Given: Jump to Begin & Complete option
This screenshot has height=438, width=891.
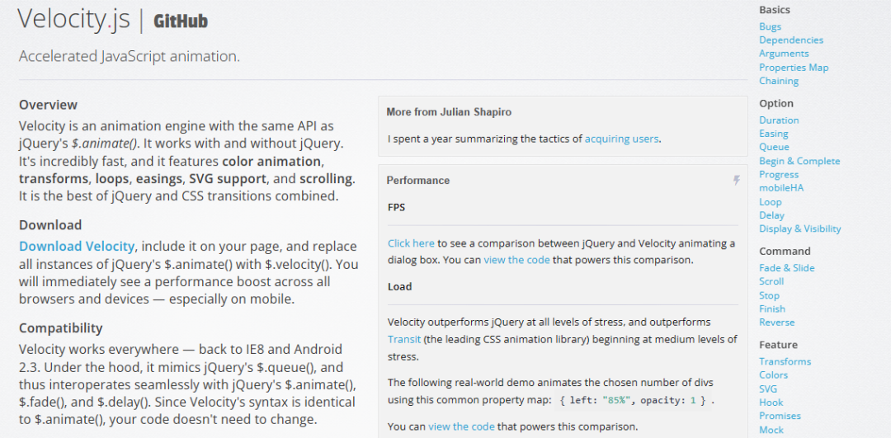Looking at the screenshot, I should [x=799, y=162].
